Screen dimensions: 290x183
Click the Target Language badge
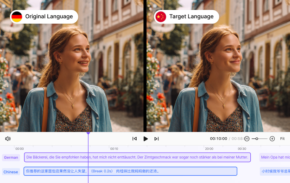(187, 17)
